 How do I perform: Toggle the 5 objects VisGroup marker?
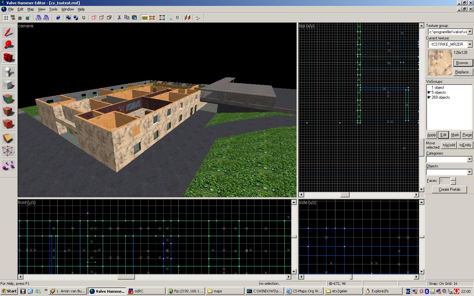(x=429, y=92)
